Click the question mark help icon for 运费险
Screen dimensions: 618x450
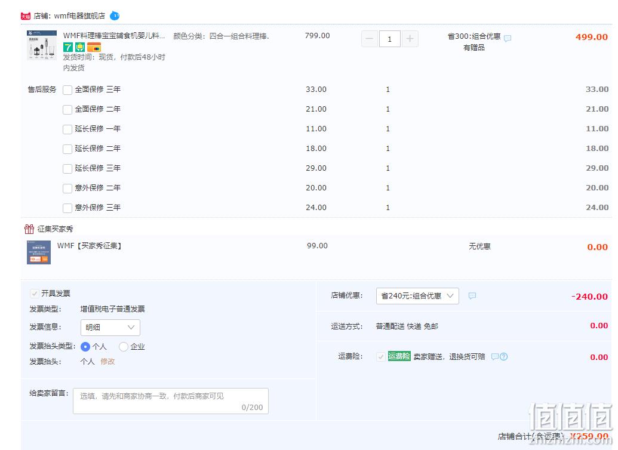coord(504,357)
